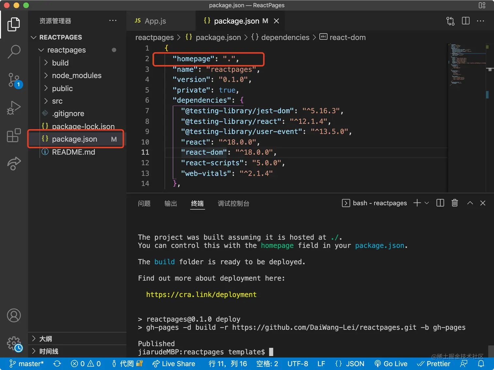
Task: Split the terminal panel
Action: pyautogui.click(x=440, y=203)
